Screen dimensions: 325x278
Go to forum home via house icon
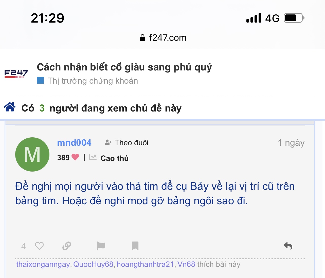[x=10, y=107]
